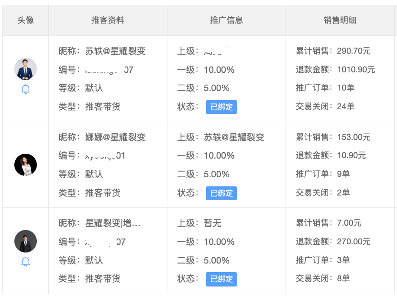Click the 头像 column header

(26, 20)
